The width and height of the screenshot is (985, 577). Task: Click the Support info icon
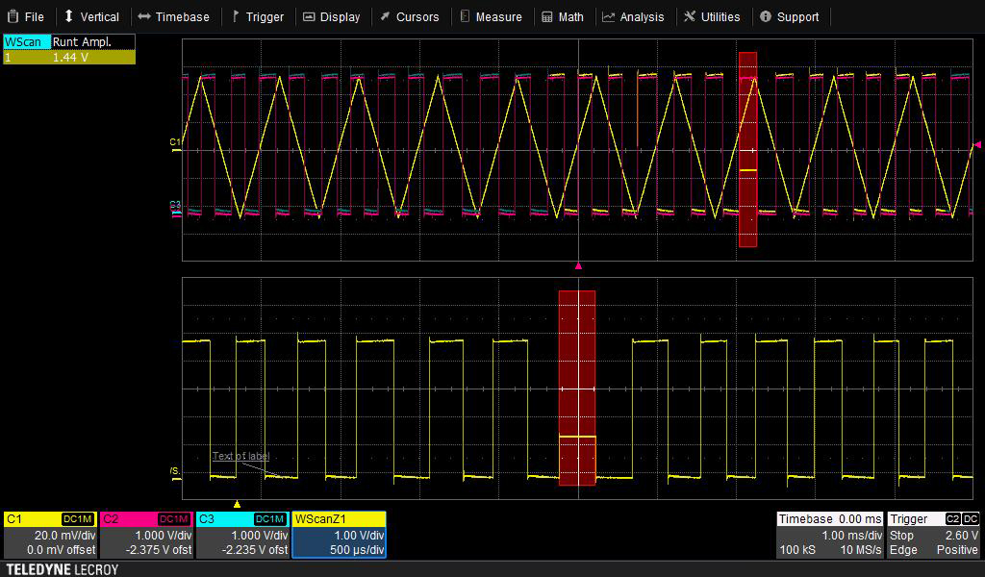tap(766, 16)
